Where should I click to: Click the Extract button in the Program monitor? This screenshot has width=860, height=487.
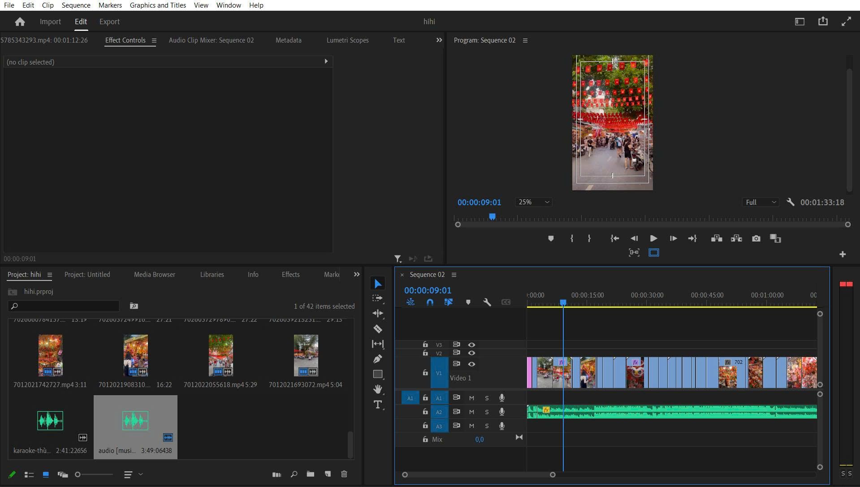tap(736, 238)
